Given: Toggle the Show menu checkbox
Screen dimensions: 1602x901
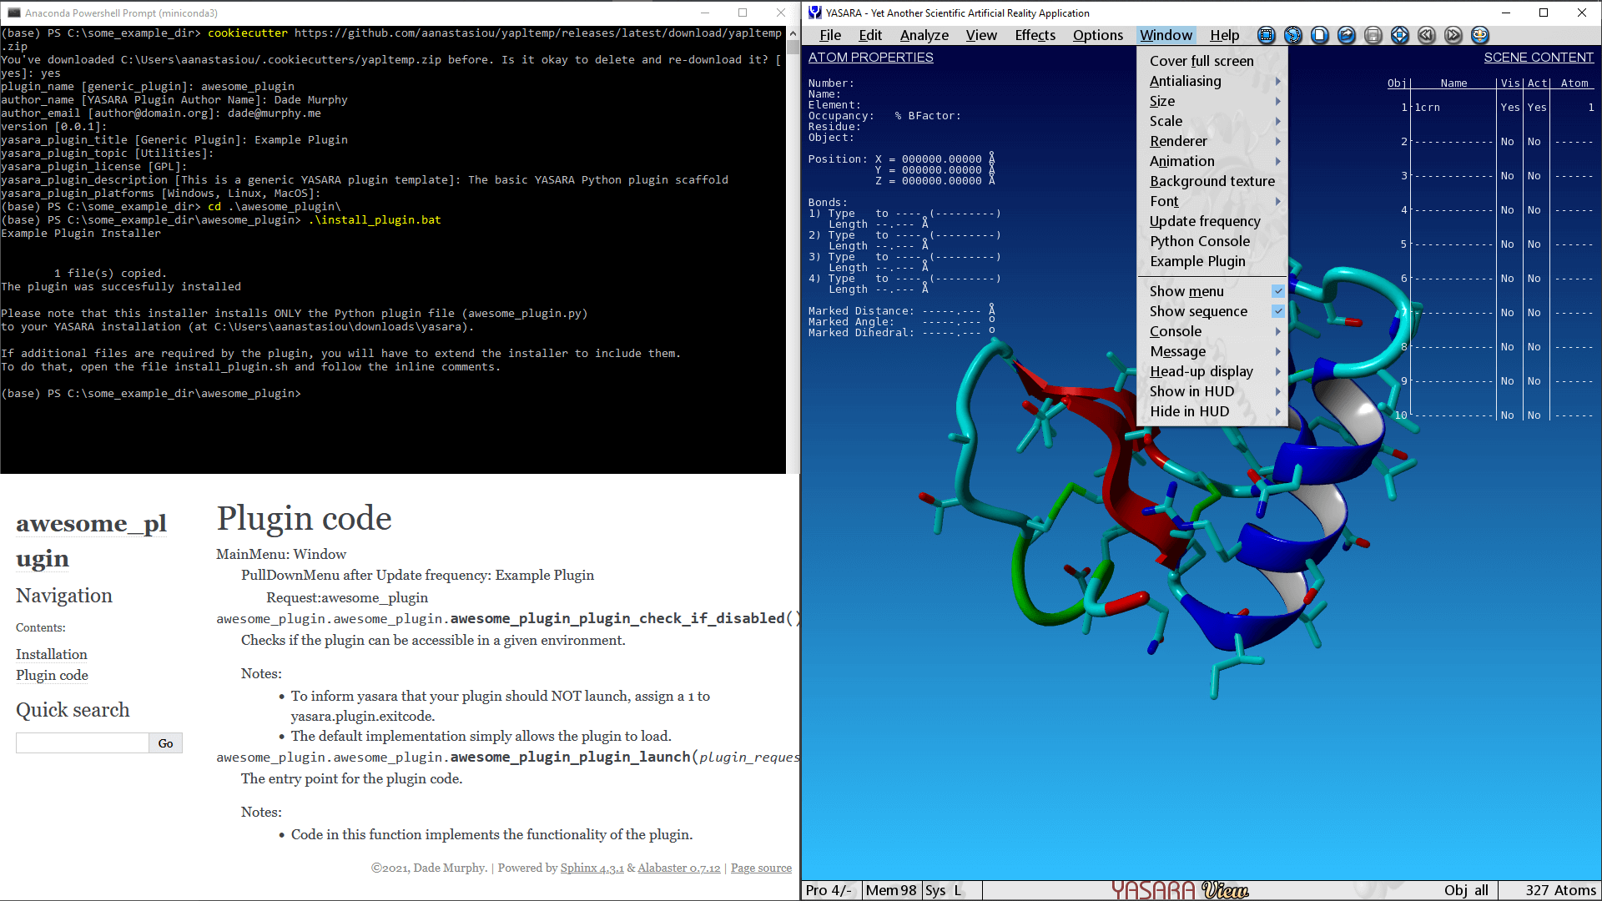Looking at the screenshot, I should [1277, 291].
